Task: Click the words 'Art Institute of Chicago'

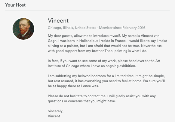Action: [x=104, y=63]
